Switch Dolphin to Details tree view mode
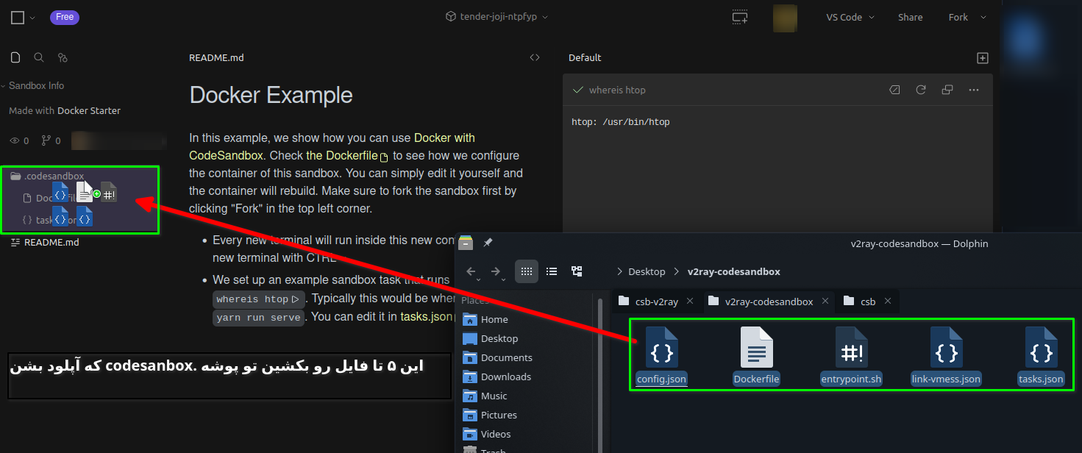This screenshot has width=1082, height=453. [577, 271]
